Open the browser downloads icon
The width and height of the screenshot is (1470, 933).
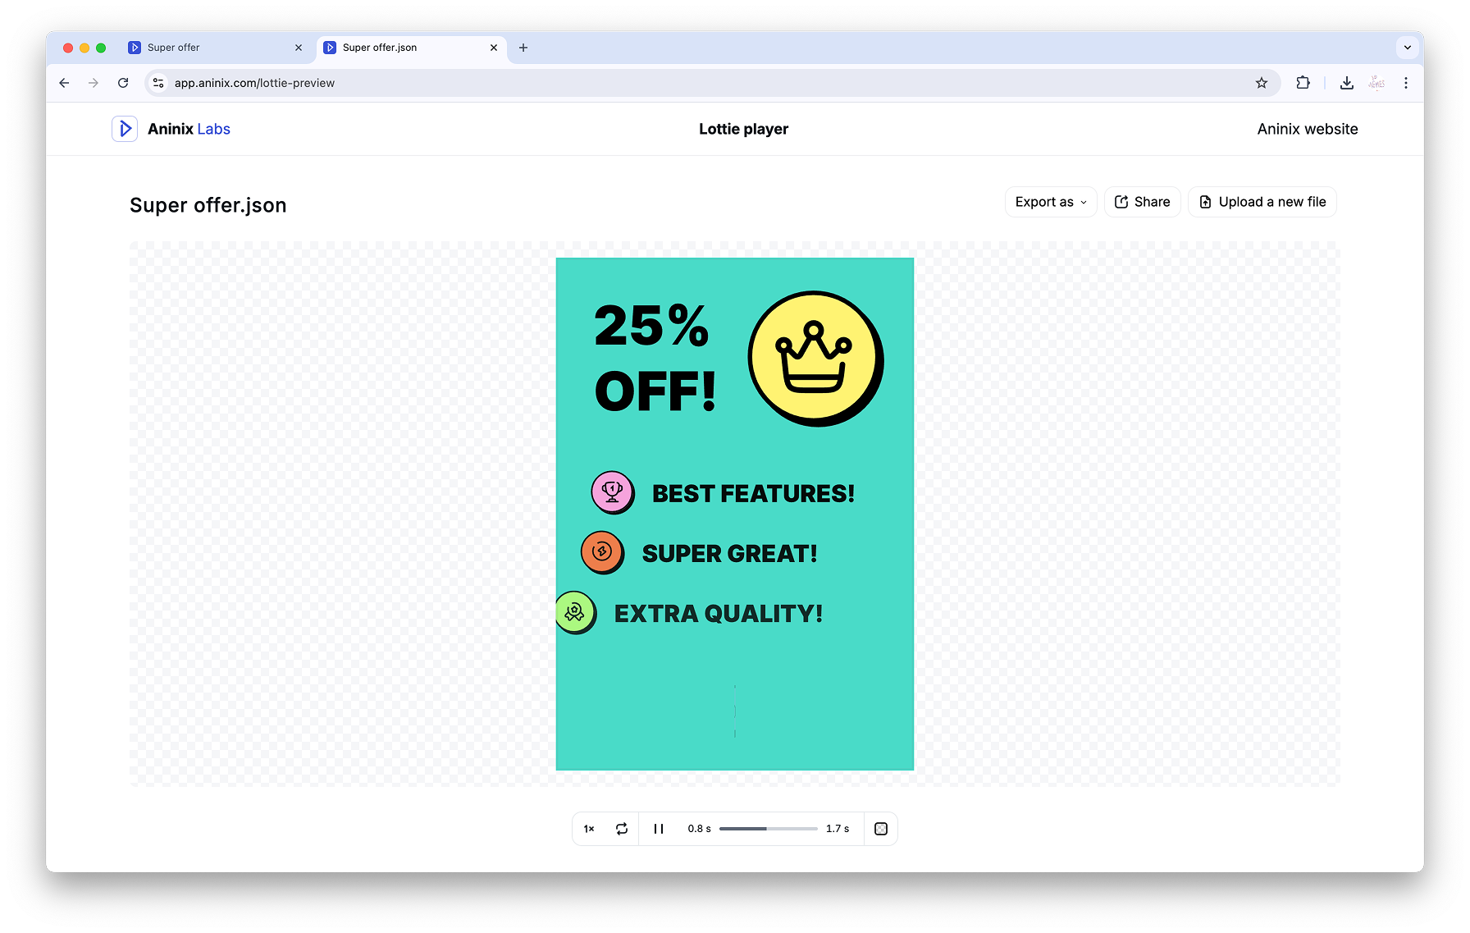(1347, 83)
